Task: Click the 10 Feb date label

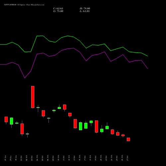Action: pos(58,158)
